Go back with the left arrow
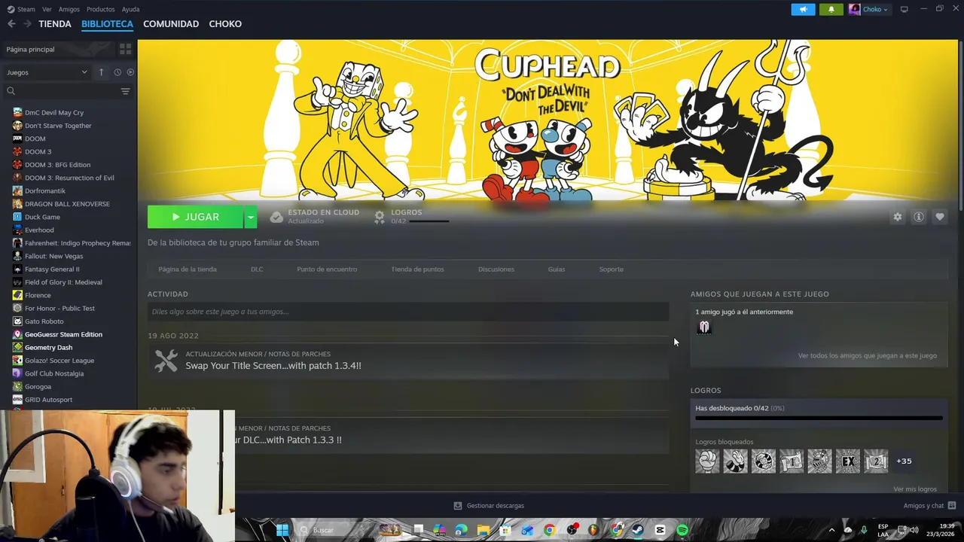The image size is (964, 542). click(11, 24)
